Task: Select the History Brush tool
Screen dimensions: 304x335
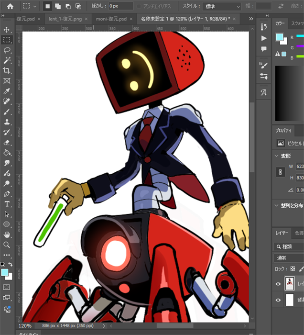Action: [7, 132]
